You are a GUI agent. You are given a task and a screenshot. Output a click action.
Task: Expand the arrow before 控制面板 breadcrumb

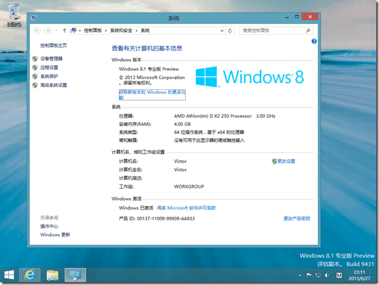pos(80,31)
